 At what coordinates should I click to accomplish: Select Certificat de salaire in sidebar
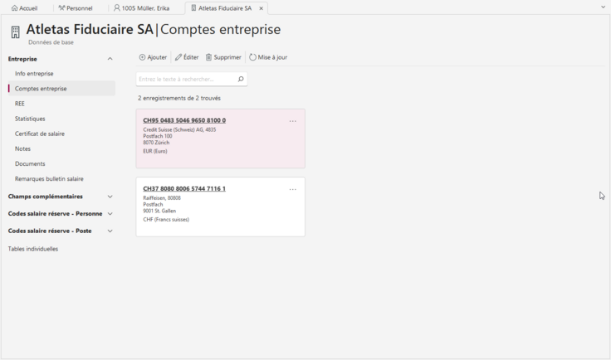40,134
